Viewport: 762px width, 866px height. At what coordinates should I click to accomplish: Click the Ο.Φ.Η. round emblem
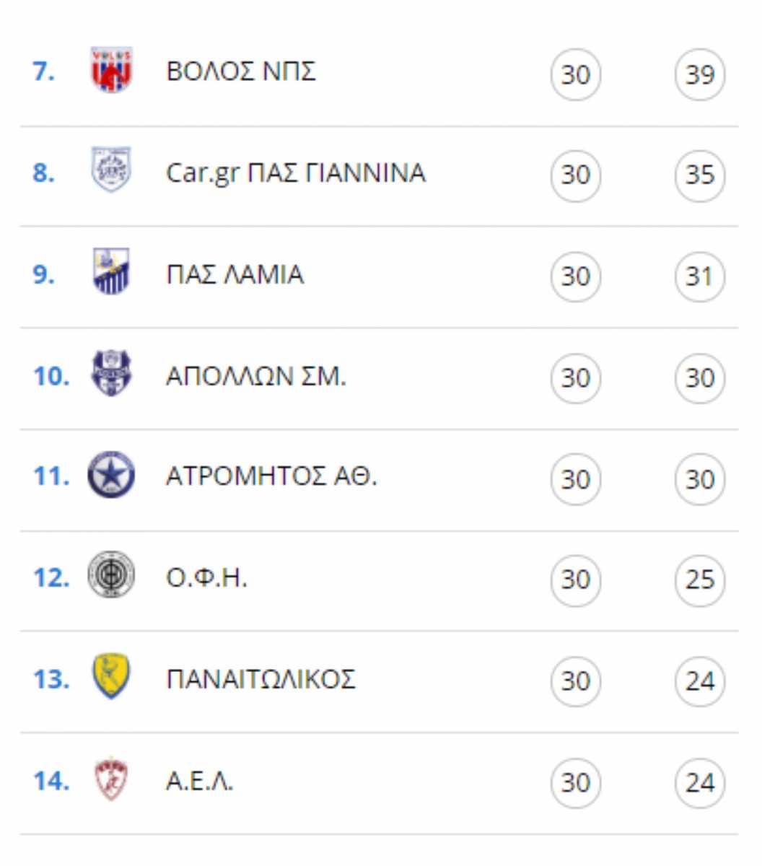tap(111, 575)
